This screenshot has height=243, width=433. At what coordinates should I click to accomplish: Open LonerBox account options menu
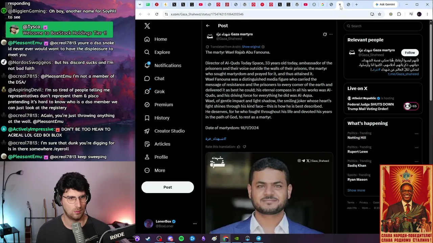pyautogui.click(x=195, y=223)
